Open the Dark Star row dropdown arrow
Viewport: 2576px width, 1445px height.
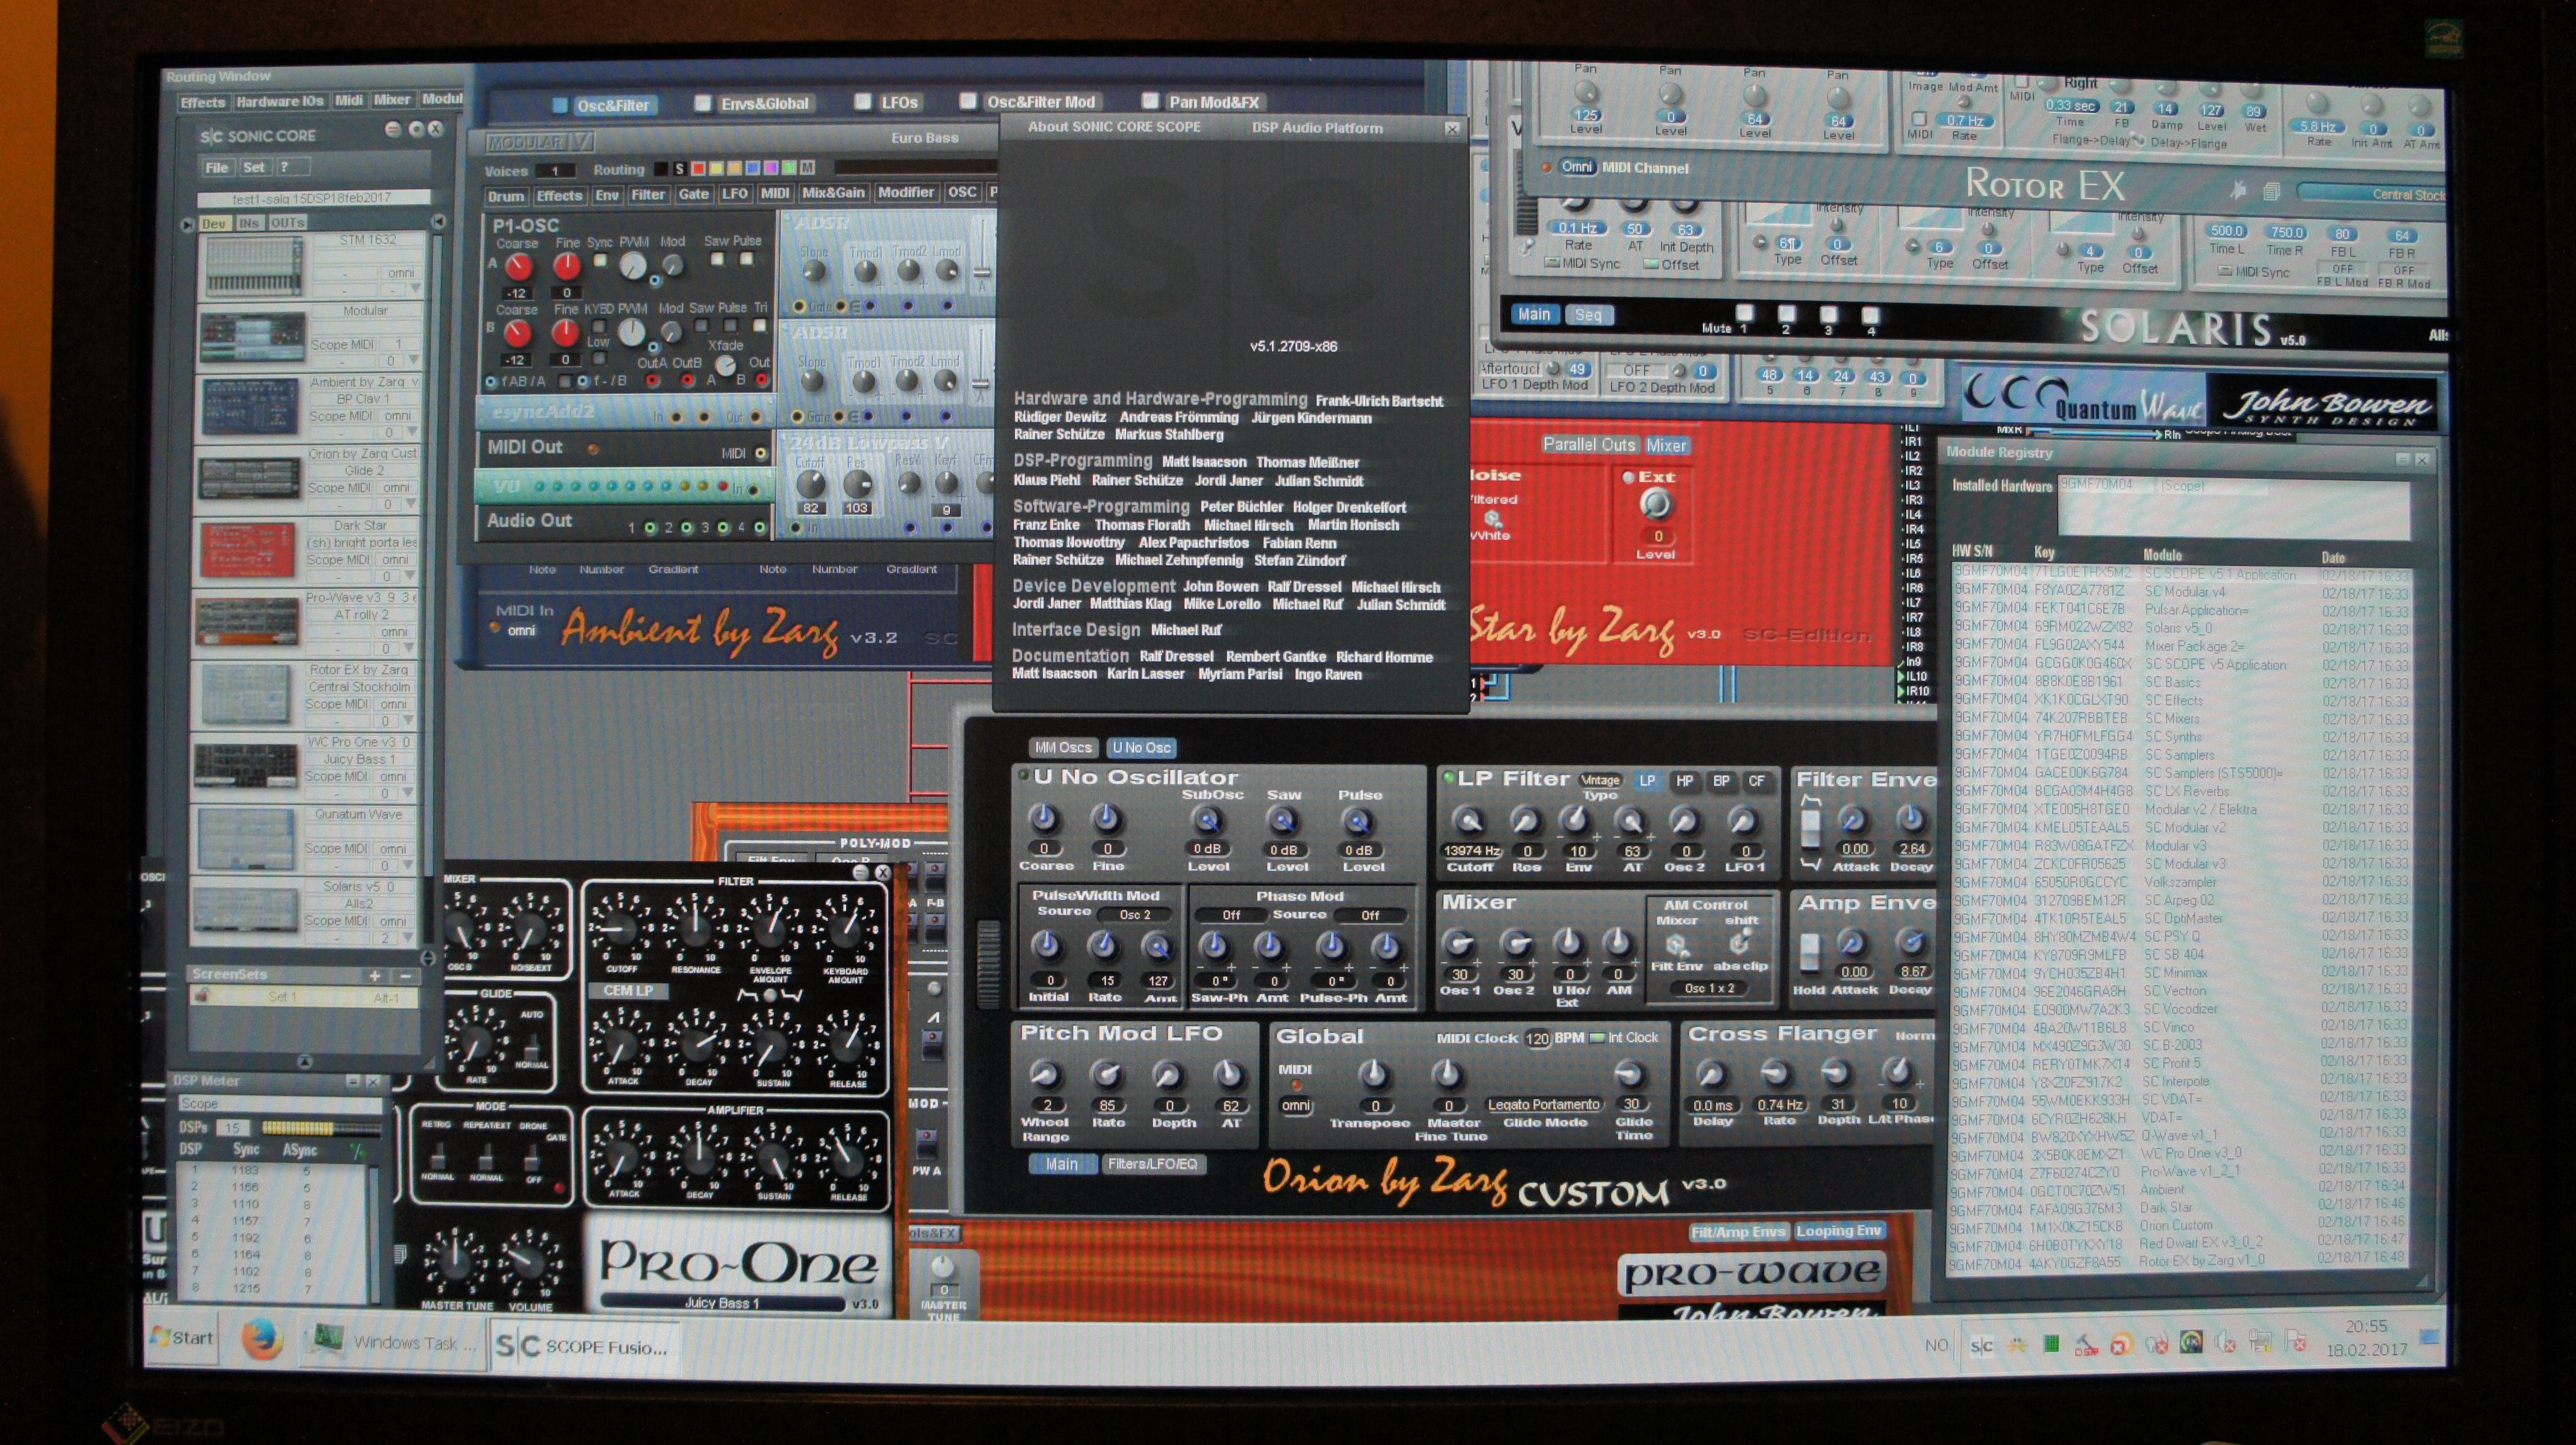[x=409, y=575]
